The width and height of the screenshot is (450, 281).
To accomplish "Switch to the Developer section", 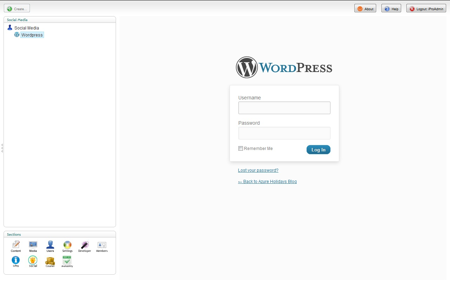I will (x=85, y=247).
